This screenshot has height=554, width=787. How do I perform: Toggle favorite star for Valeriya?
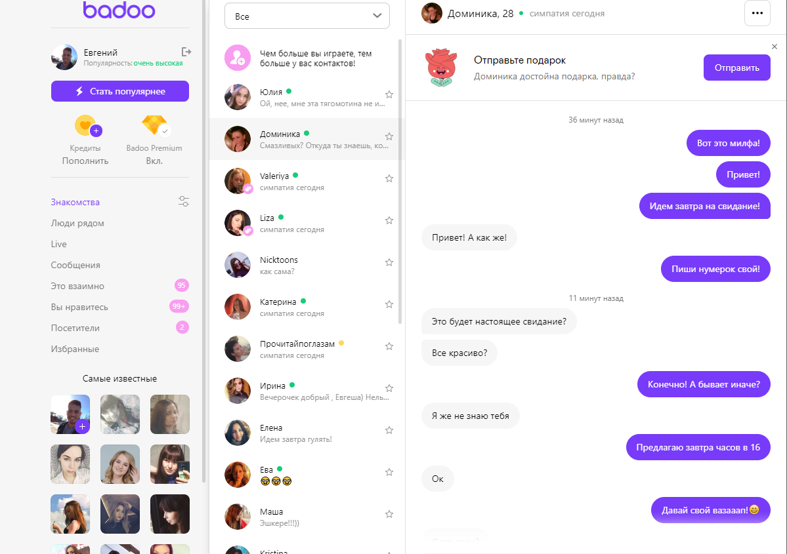point(389,178)
